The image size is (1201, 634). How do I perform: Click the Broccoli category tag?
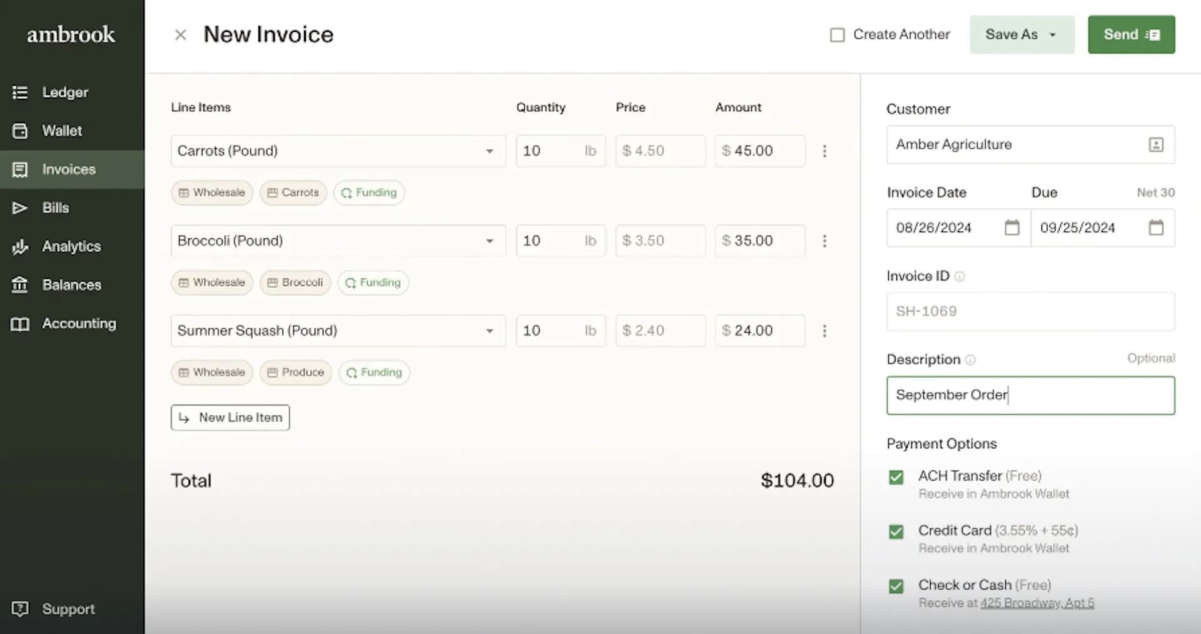pyautogui.click(x=295, y=283)
